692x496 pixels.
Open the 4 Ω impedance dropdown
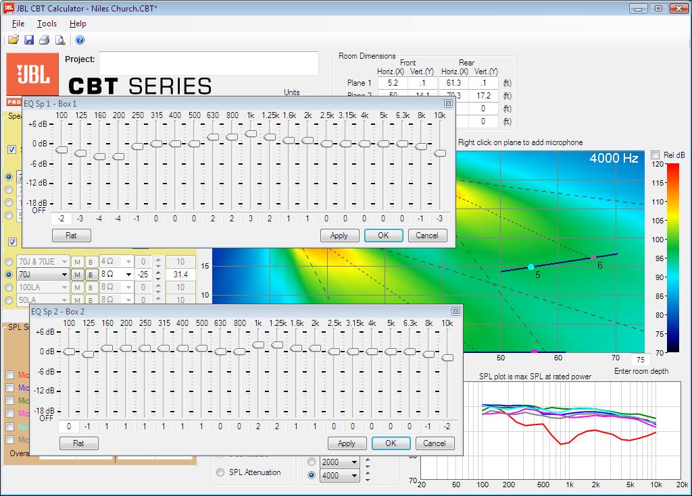(128, 262)
